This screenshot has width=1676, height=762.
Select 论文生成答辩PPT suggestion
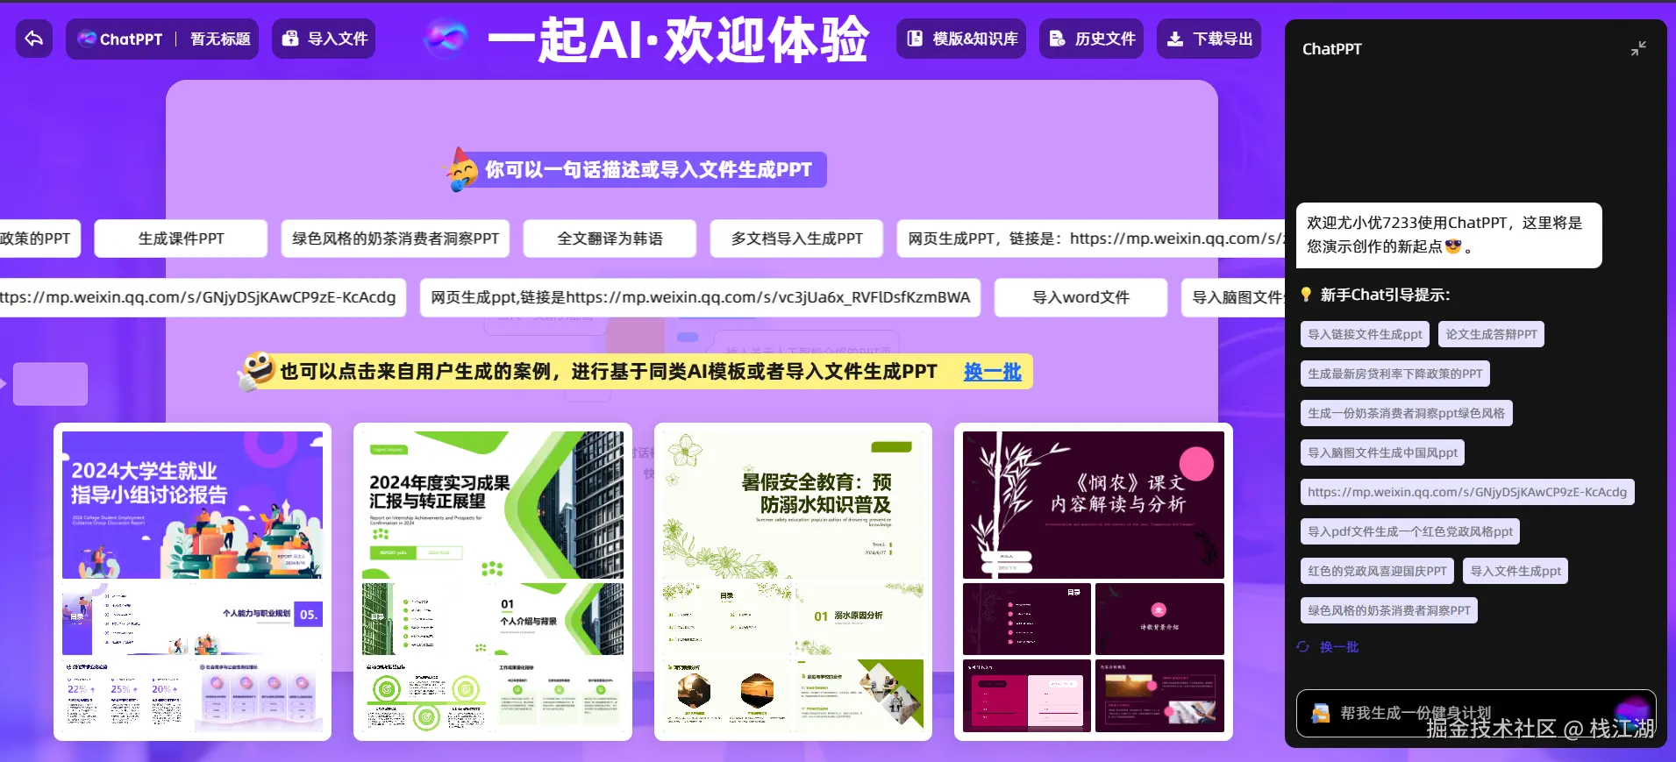(x=1491, y=334)
